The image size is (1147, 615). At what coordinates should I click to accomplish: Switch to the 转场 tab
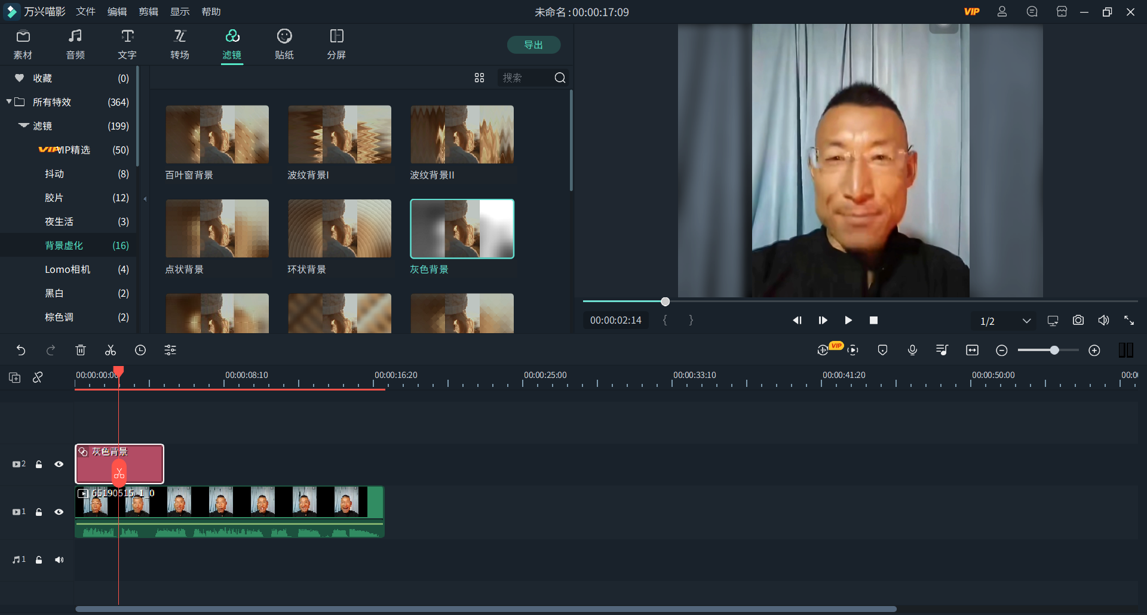click(x=179, y=44)
